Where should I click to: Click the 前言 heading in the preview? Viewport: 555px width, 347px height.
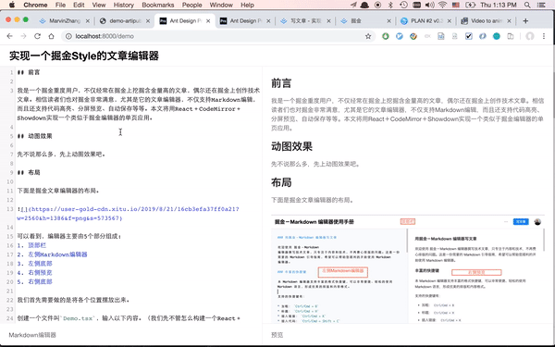[x=281, y=83]
